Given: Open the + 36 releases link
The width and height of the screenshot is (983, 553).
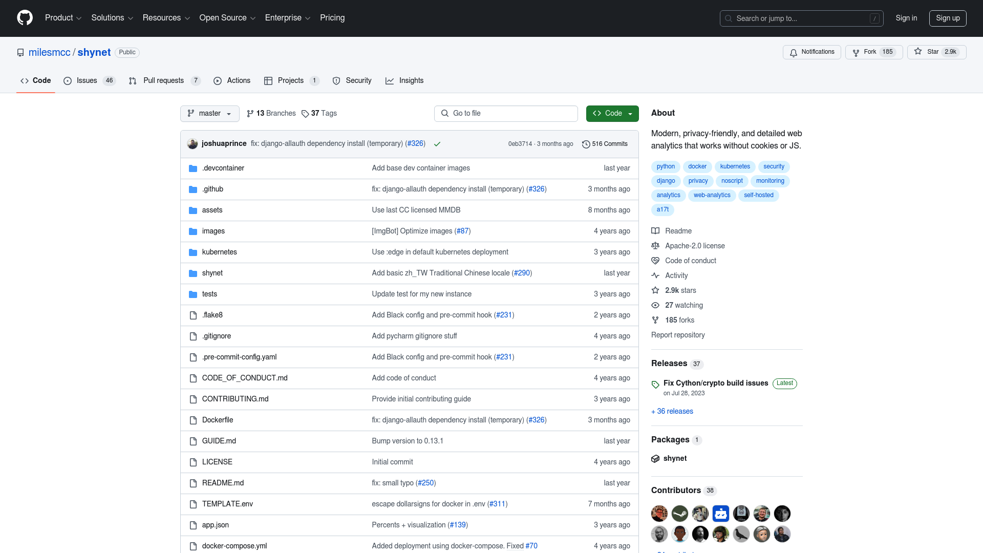Looking at the screenshot, I should (x=672, y=411).
